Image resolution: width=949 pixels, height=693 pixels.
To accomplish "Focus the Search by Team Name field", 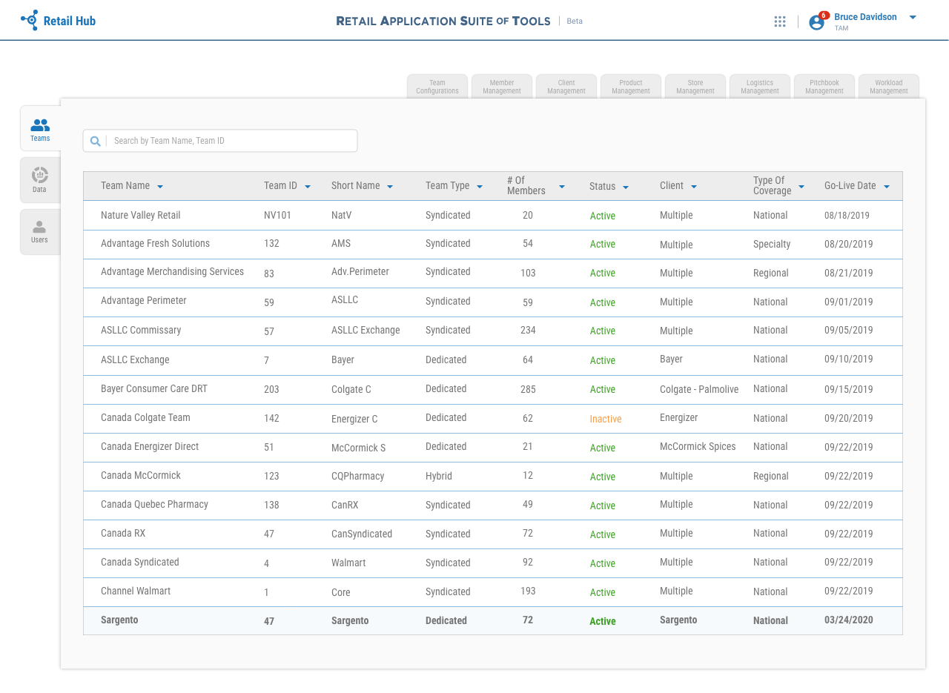I will coord(220,141).
